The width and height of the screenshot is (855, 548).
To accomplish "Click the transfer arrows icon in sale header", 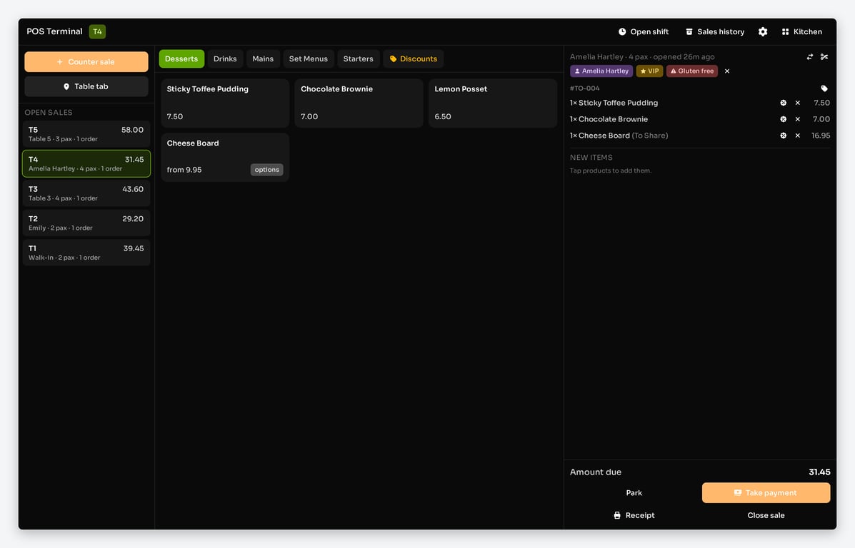I will (x=810, y=56).
